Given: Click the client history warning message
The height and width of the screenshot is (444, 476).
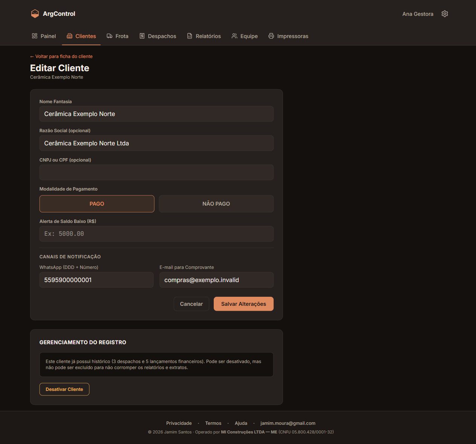Looking at the screenshot, I should (x=157, y=365).
